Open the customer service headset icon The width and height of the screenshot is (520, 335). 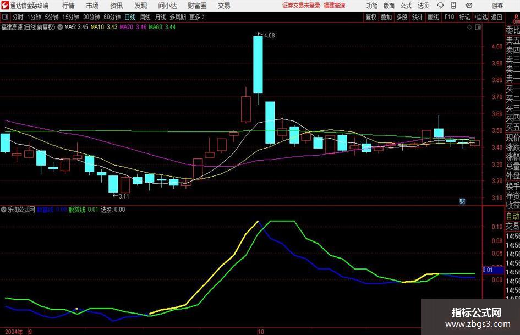pos(440,6)
